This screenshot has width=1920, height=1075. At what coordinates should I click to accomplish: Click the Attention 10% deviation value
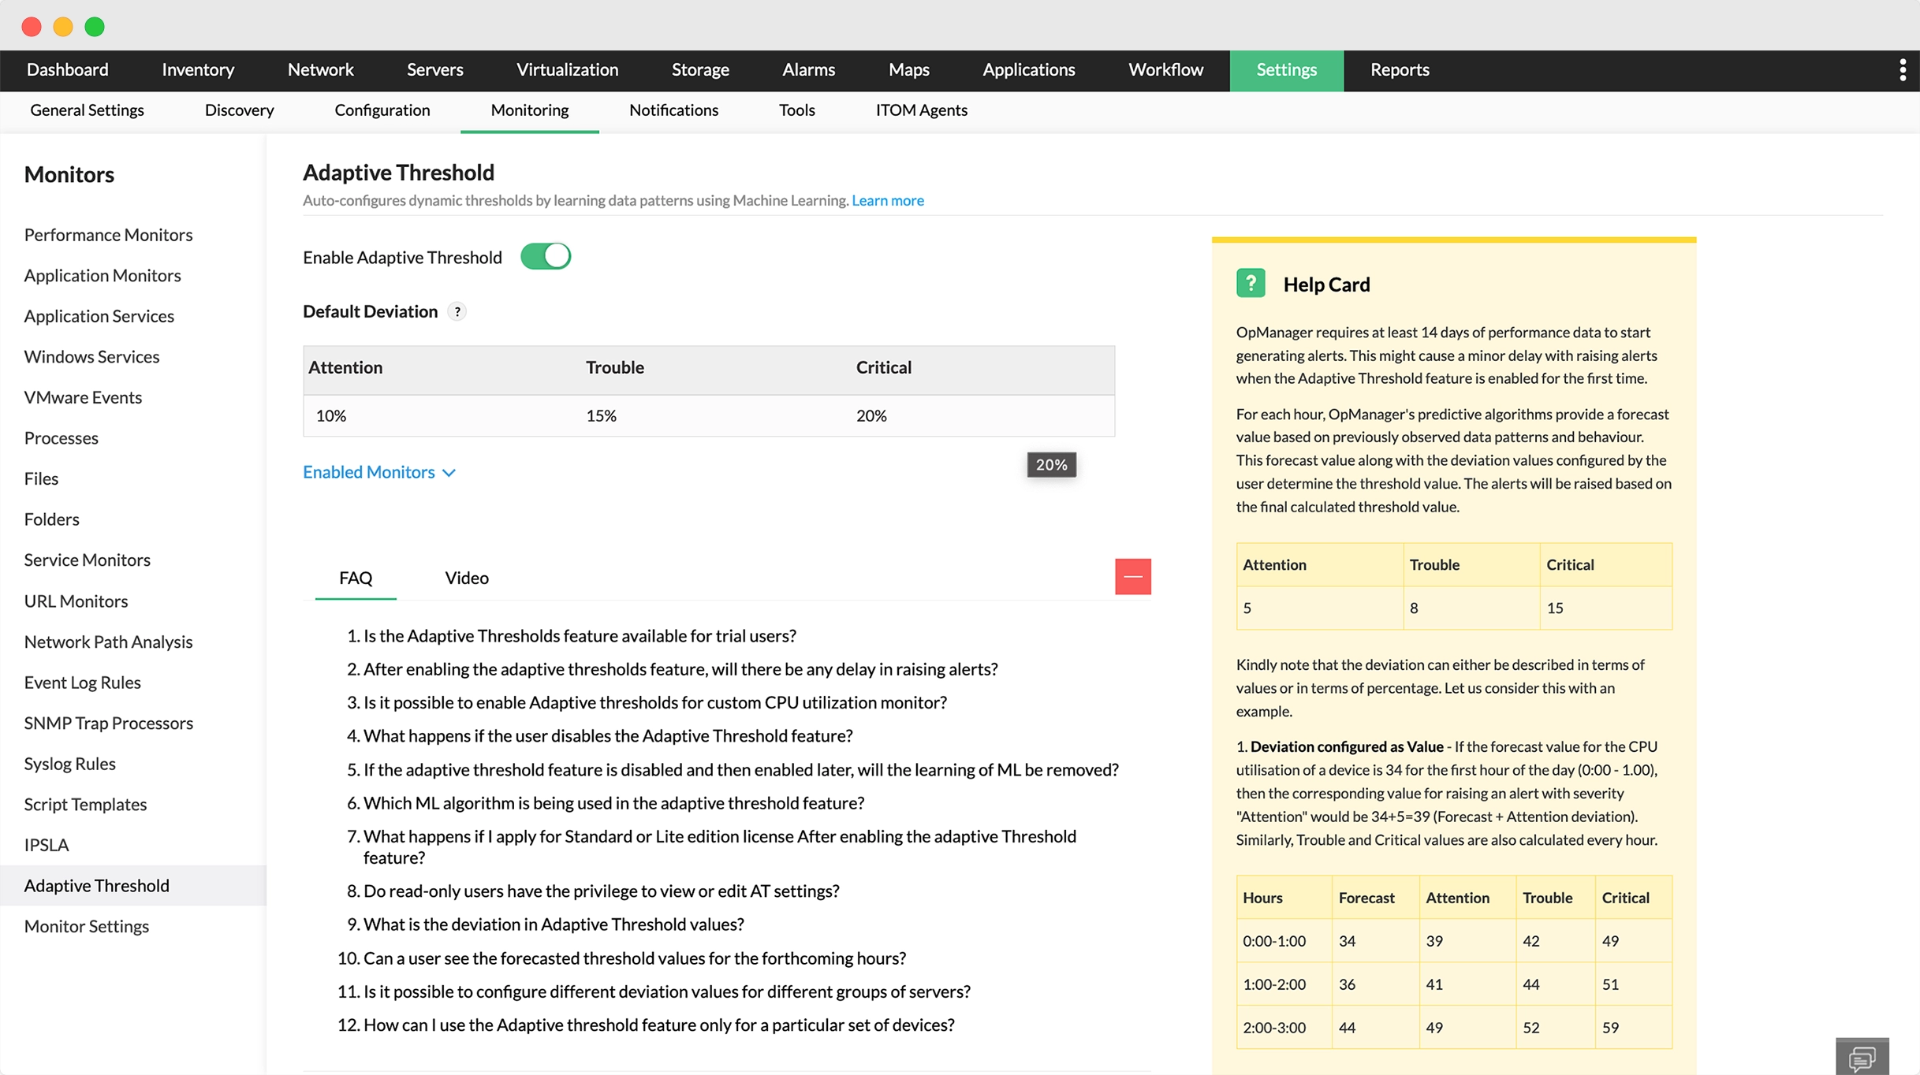331,415
